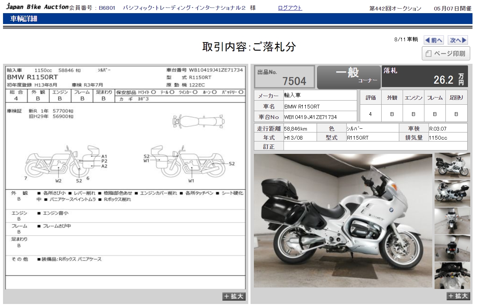
Task: Go to next vehicle with 次へ button
Action: coord(457,40)
